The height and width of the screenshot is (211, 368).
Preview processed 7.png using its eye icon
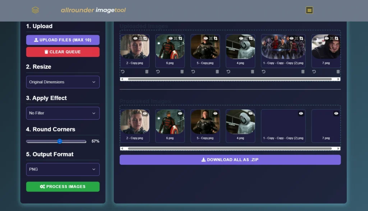[x=336, y=113]
